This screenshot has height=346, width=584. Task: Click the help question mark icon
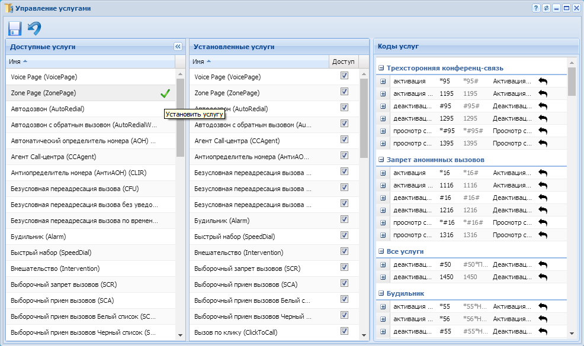click(x=536, y=8)
